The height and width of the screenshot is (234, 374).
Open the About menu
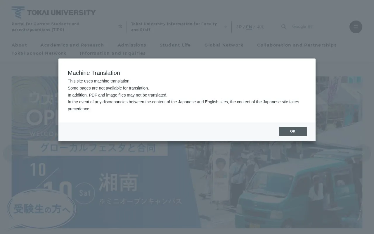coord(19,45)
